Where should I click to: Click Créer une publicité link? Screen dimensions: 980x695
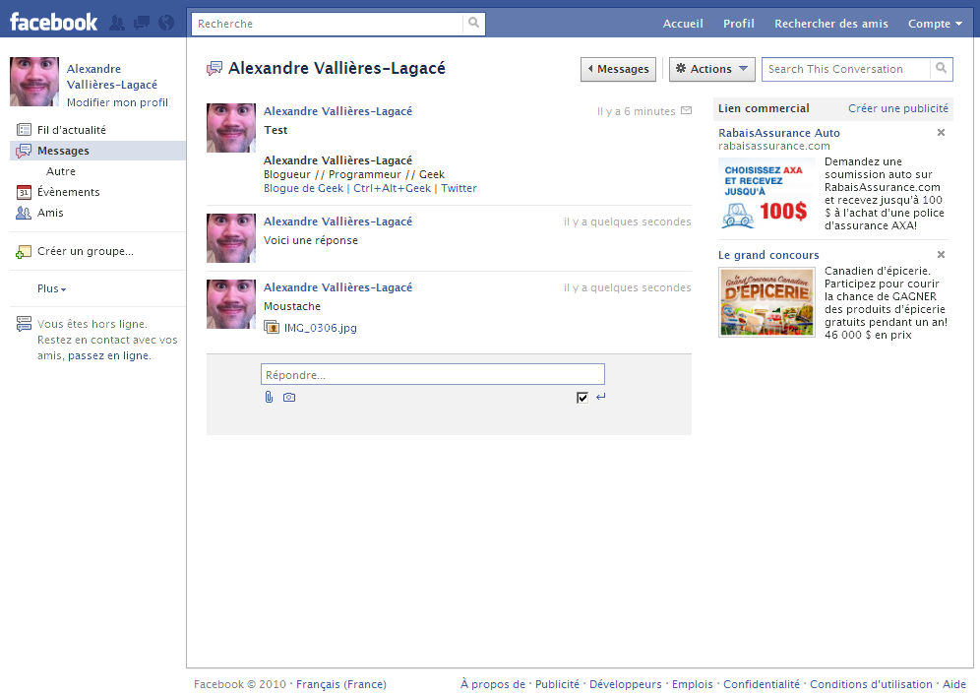tap(897, 108)
